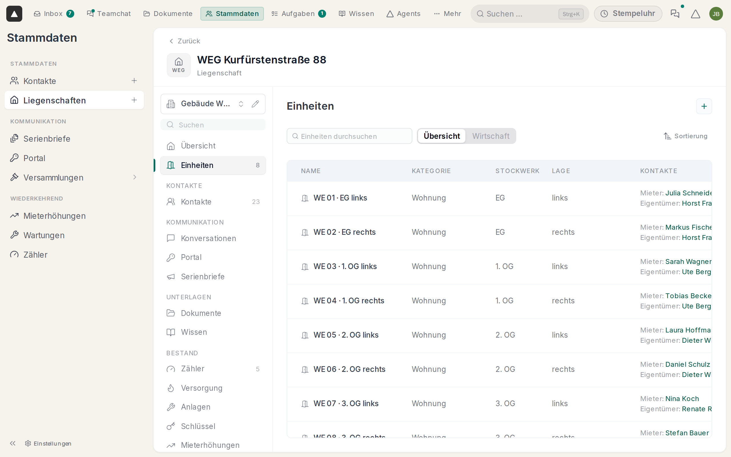
Task: Click the Stempeluhr clock icon
Action: pyautogui.click(x=604, y=14)
